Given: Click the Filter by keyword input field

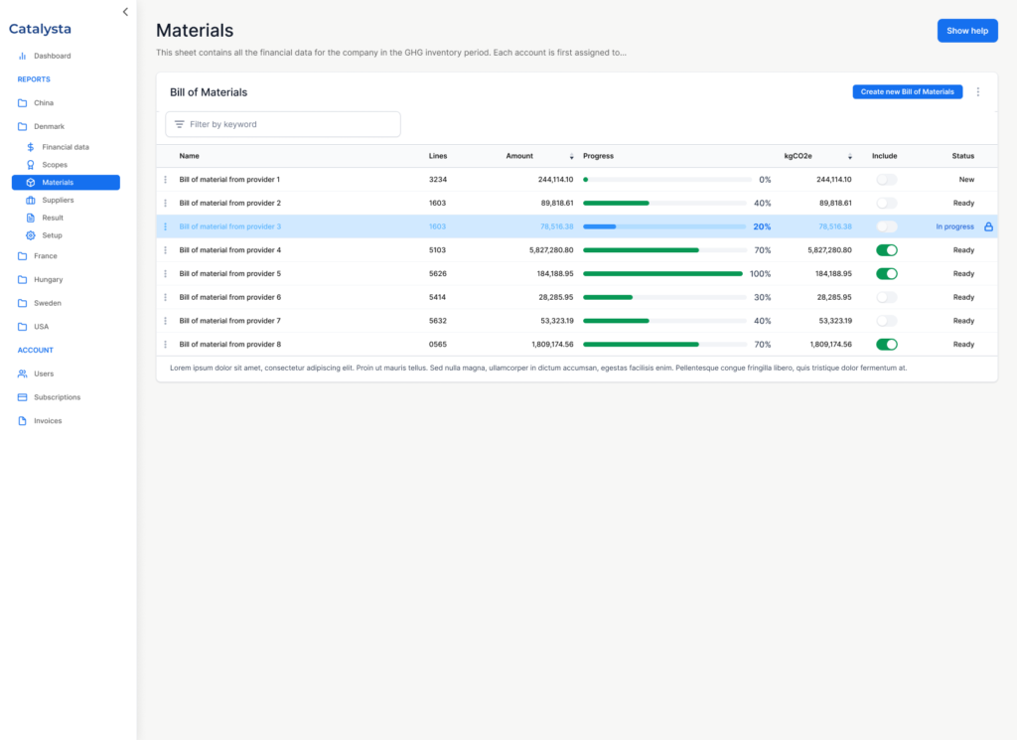Looking at the screenshot, I should pyautogui.click(x=288, y=124).
